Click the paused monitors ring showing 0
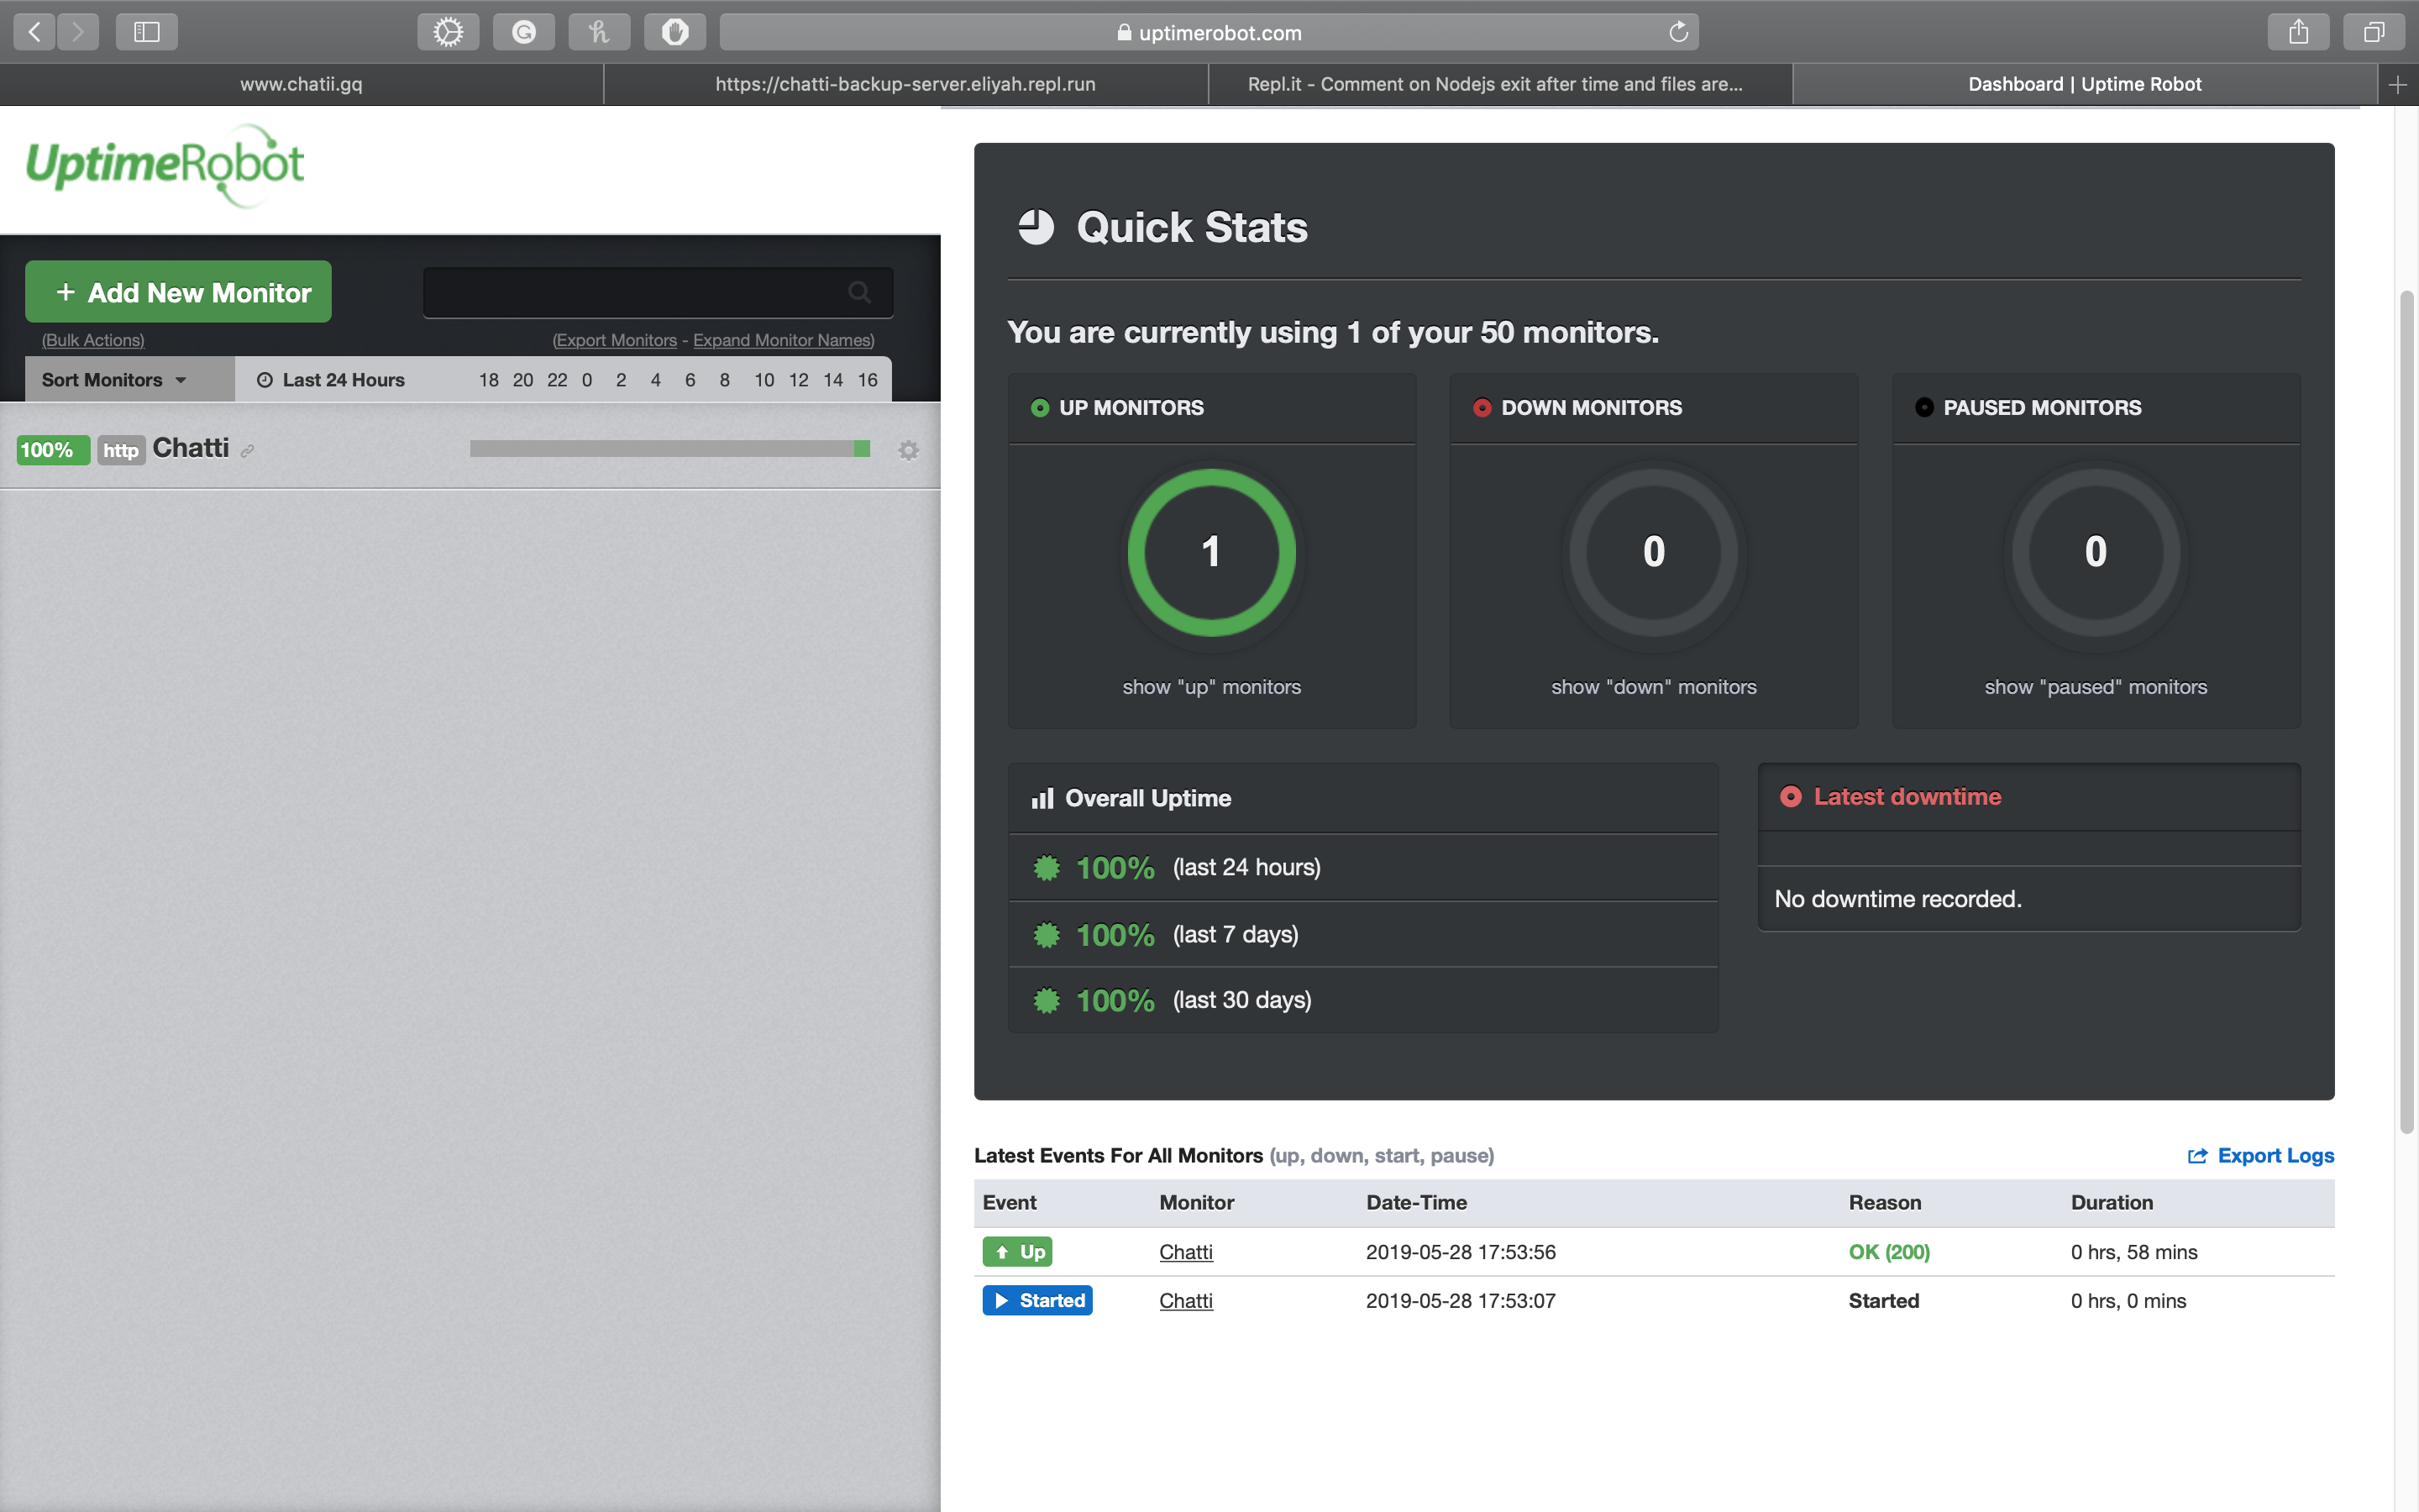Image resolution: width=2419 pixels, height=1512 pixels. coord(2096,552)
